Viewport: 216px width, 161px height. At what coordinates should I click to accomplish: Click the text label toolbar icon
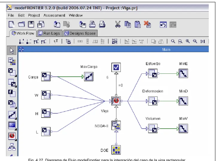pos(56,41)
